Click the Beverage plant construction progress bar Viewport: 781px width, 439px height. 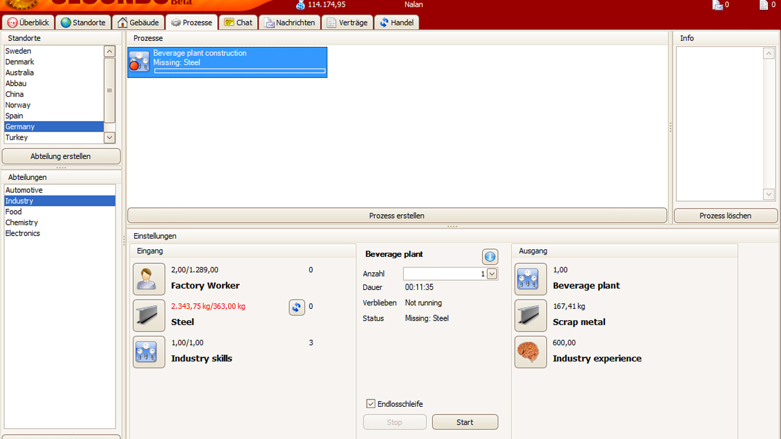point(240,71)
